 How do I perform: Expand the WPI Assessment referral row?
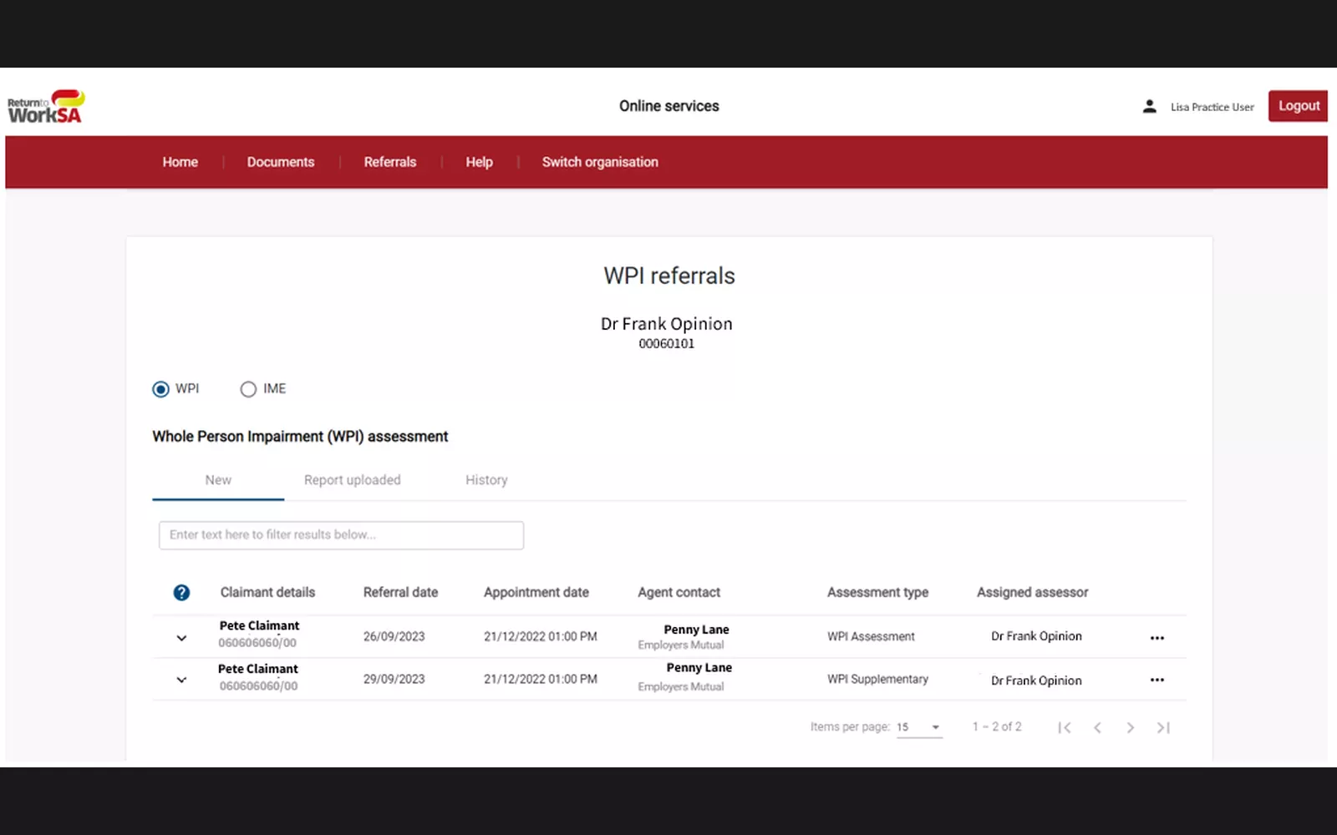pyautogui.click(x=181, y=638)
